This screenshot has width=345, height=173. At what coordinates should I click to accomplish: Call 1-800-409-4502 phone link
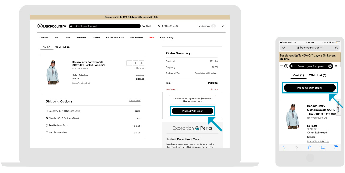(170, 26)
